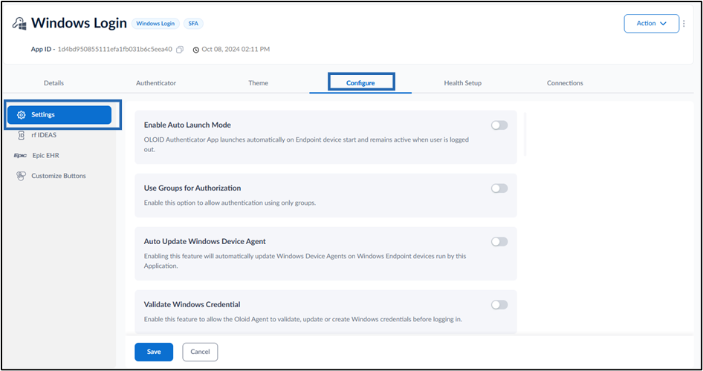
Task: Click the Use Groups for Authorization heading
Action: click(192, 188)
